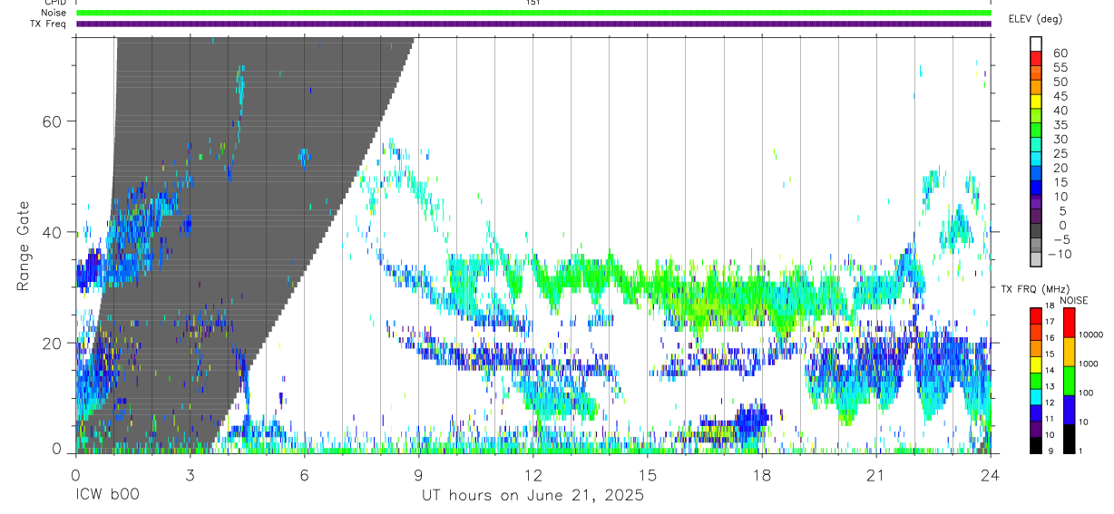Screen dimensions: 1114x514
Task: Click the x-axis tick label '24'
Action: tap(990, 476)
